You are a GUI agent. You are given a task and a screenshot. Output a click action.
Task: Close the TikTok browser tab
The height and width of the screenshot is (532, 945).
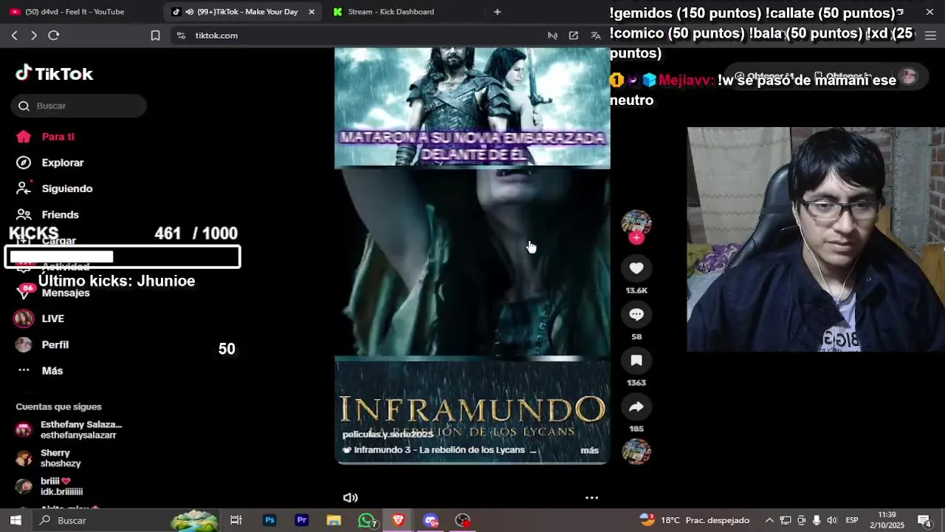click(312, 12)
